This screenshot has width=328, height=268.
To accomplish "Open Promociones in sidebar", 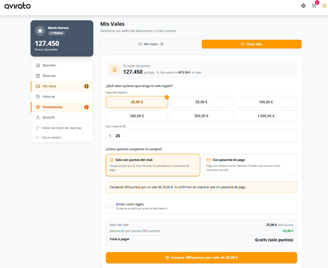I will pos(62,107).
